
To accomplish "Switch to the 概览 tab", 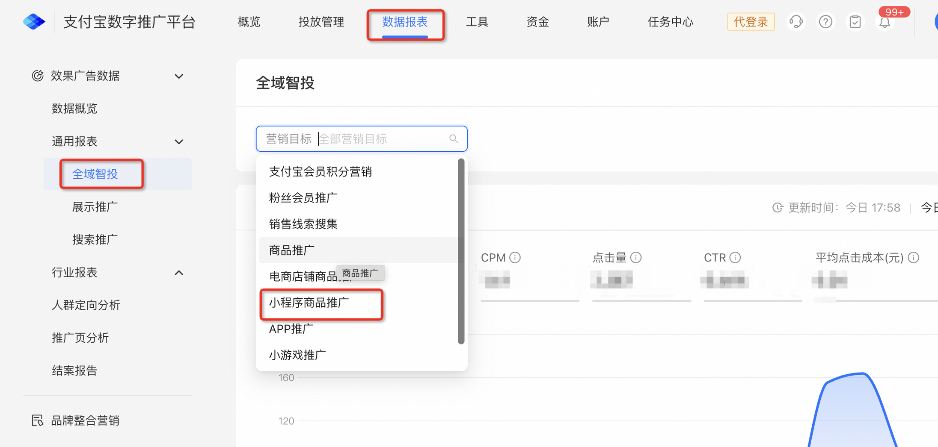I will click(249, 21).
